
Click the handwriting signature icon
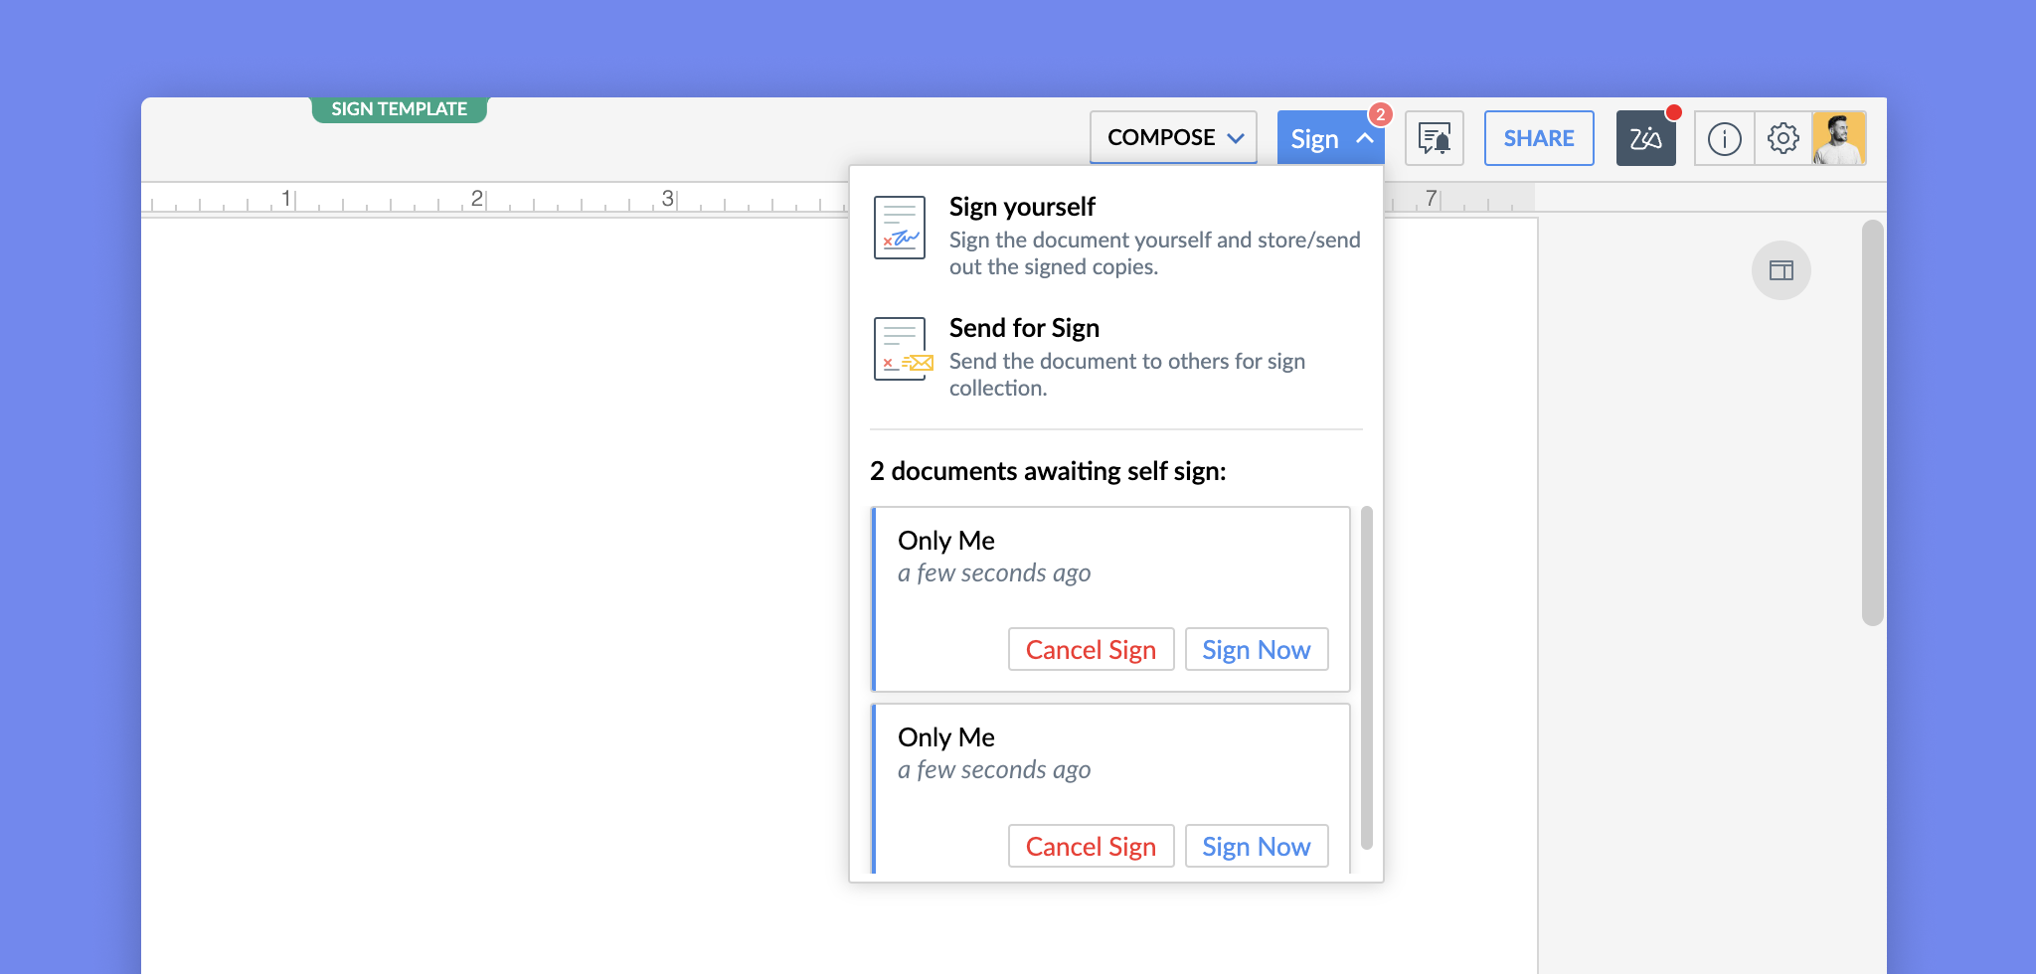click(1645, 138)
